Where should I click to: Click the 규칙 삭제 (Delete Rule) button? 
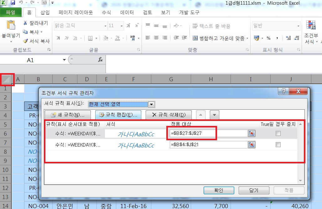pyautogui.click(x=169, y=115)
